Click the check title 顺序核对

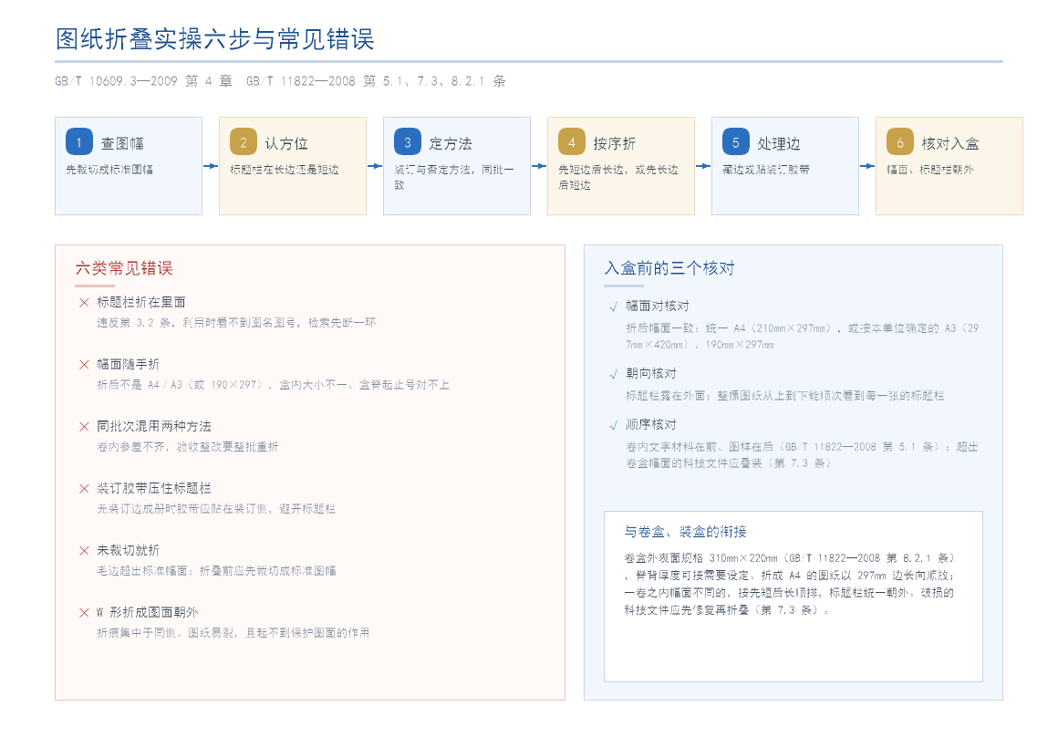tap(650, 425)
